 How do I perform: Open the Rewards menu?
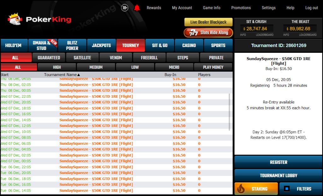coord(154,8)
